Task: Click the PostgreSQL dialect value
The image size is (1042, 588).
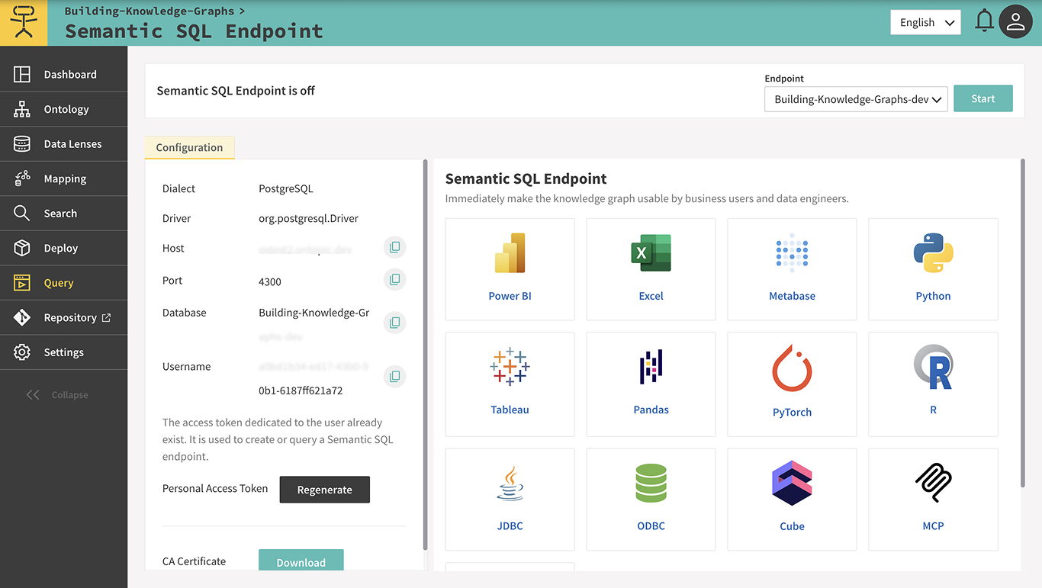Action: tap(286, 188)
